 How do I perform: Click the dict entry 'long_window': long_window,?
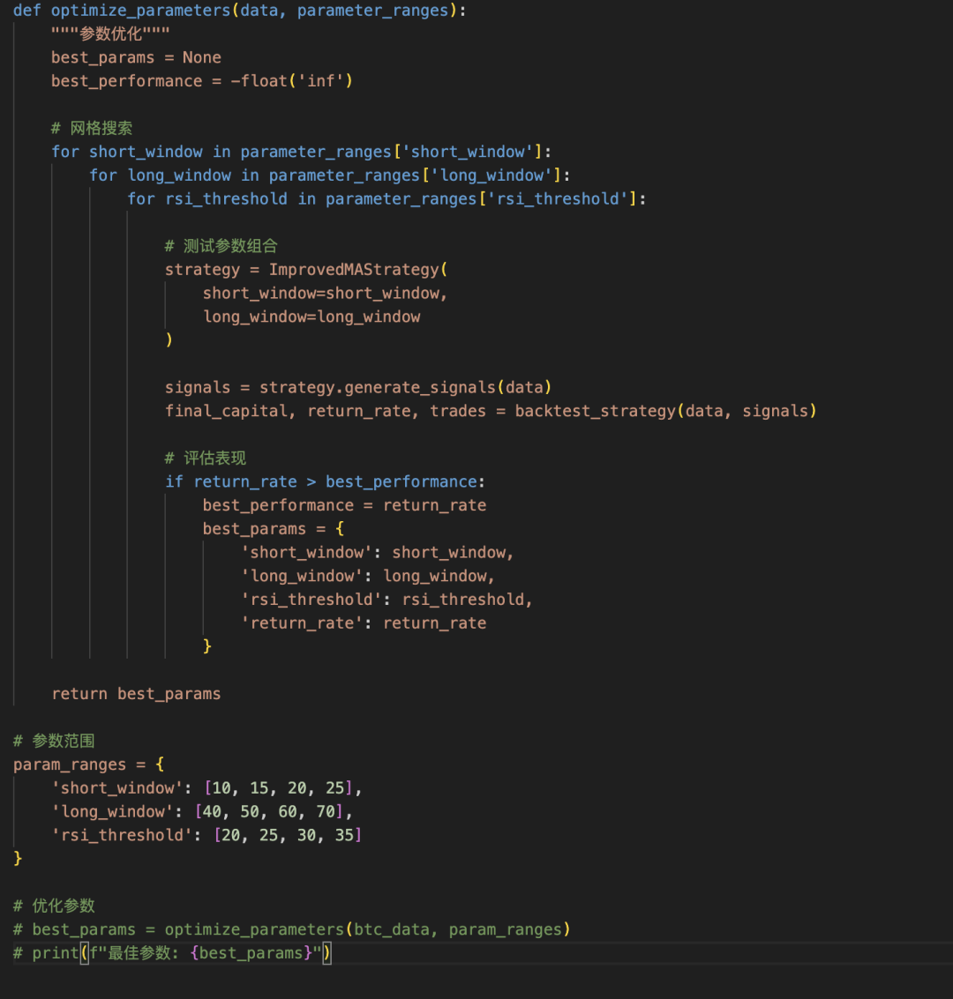click(368, 576)
